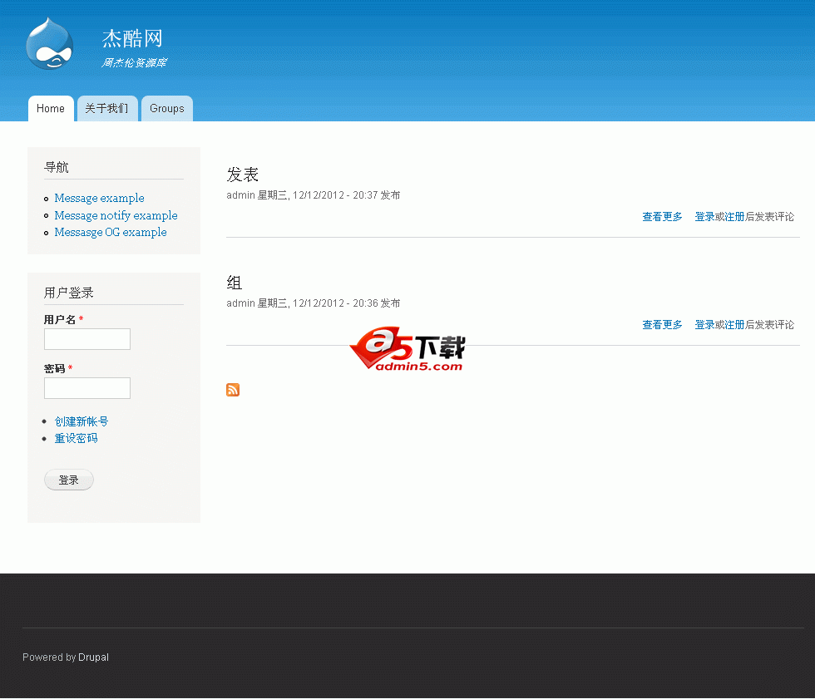Viewport: 815px width, 699px height.
Task: Click the 重设密码 password reset link
Action: 76,438
